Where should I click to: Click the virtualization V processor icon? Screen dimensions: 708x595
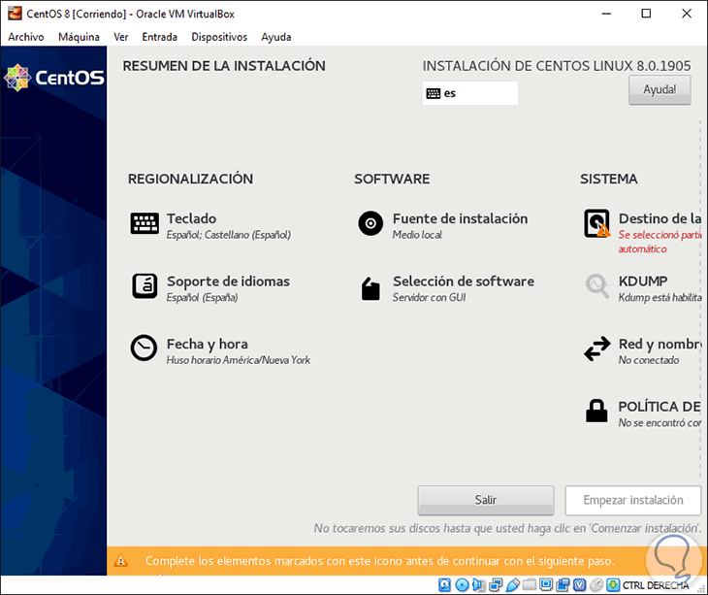point(579,585)
